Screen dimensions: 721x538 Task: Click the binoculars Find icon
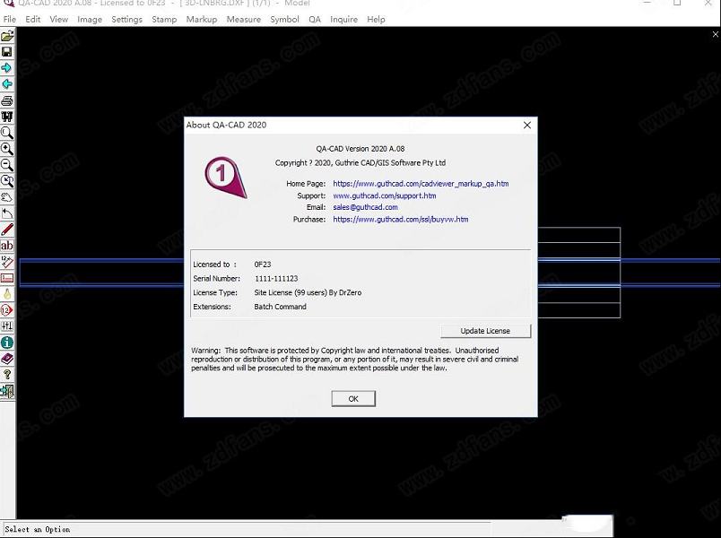coord(7,117)
